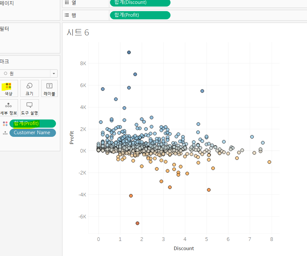Open the 도구 설명 tooltip card
This screenshot has height=256, width=307.
click(29, 108)
